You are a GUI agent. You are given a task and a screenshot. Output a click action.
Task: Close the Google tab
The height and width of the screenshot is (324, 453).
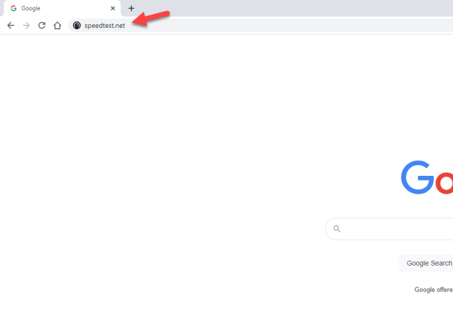pos(113,8)
